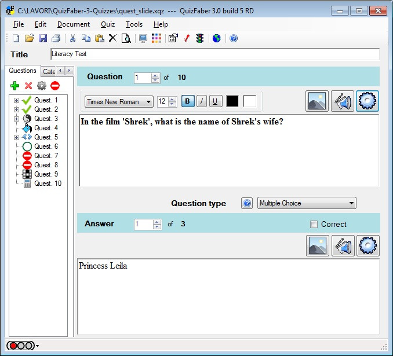Open the Document menu

pos(74,24)
